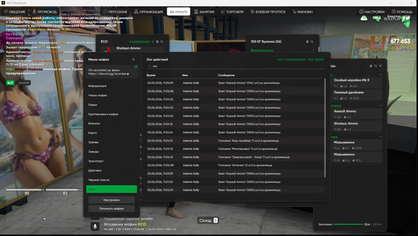The width and height of the screenshot is (418, 236).
Task: Open the ТОРГОВЛЯ tab
Action: click(233, 12)
